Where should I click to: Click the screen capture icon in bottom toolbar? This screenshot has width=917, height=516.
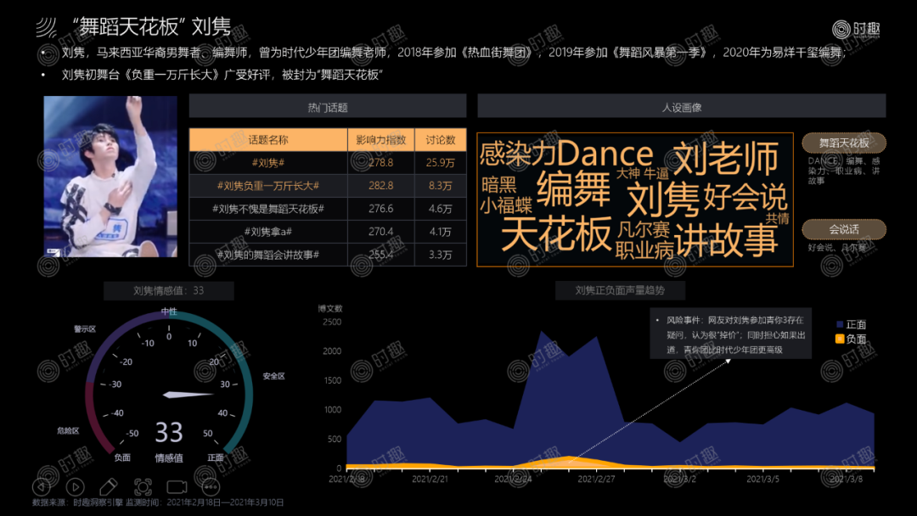pos(142,486)
